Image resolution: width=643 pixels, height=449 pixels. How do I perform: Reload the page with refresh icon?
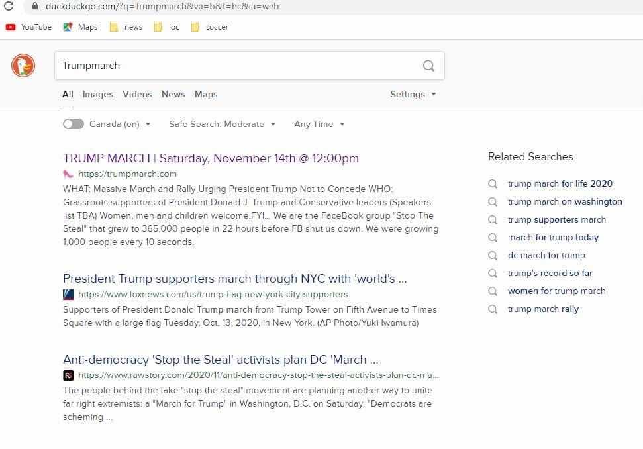(x=8, y=6)
